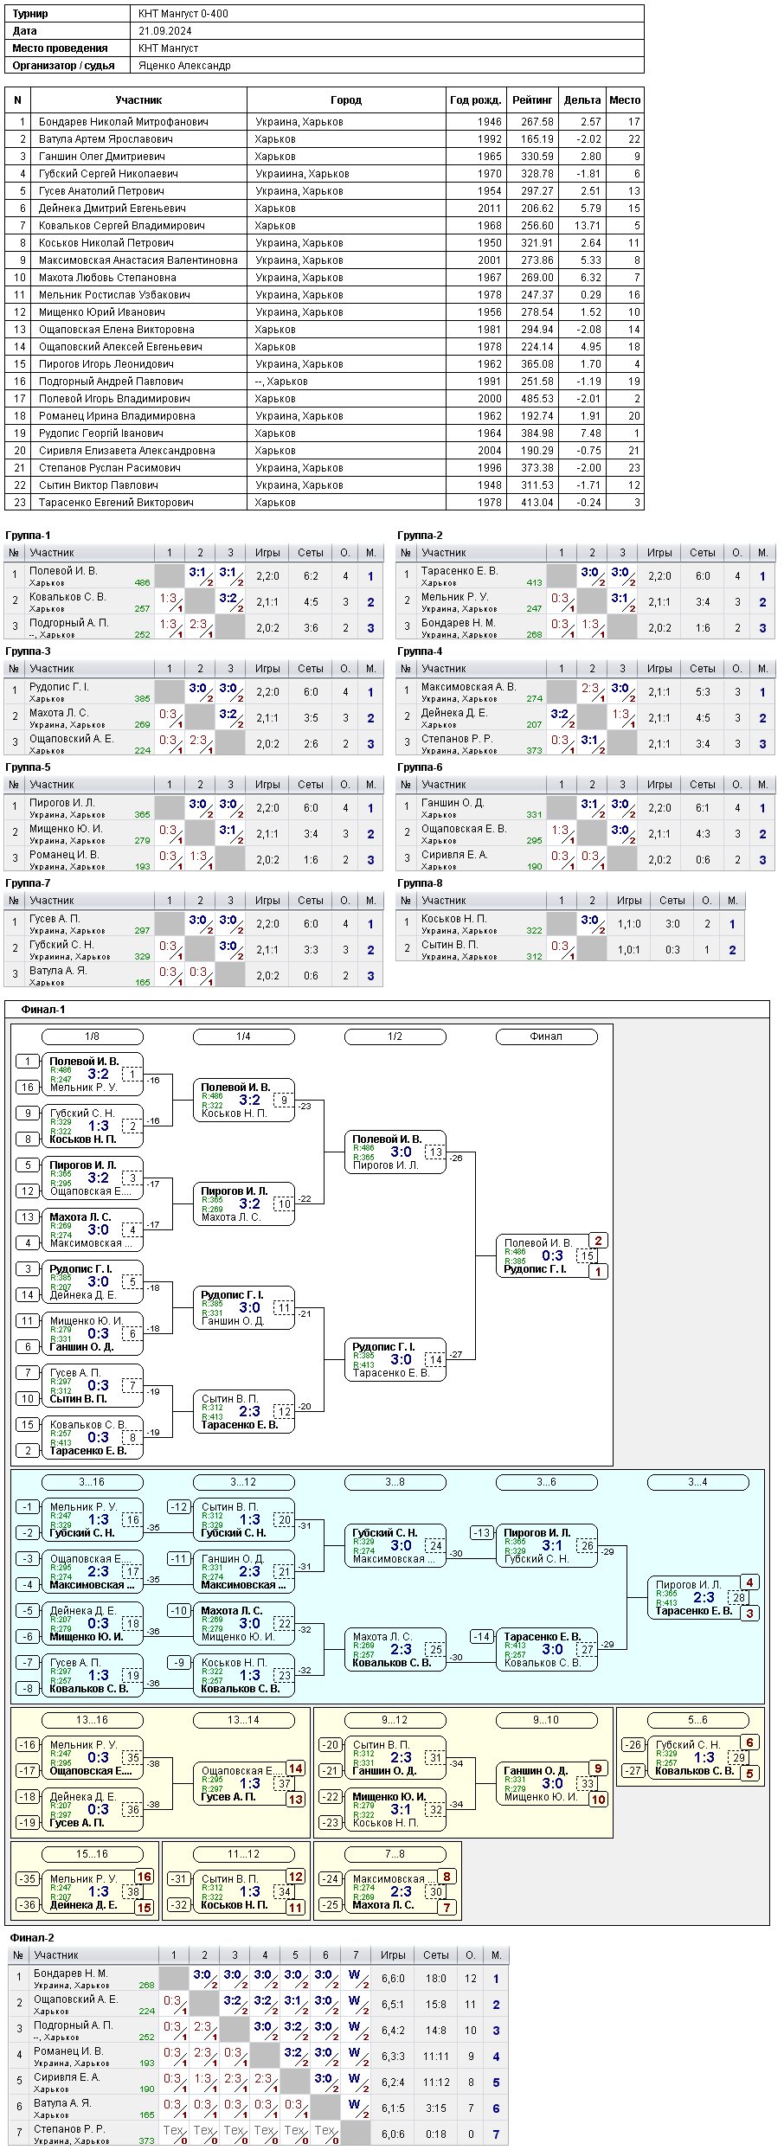This screenshot has height=2150, width=784.
Task: Click match number 15 box in final match
Action: [x=587, y=1256]
